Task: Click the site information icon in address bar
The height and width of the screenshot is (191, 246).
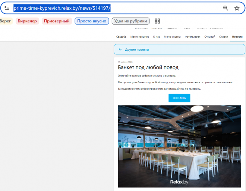Action: tap(7, 8)
